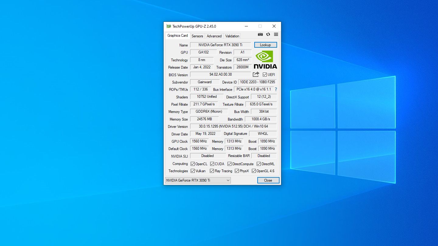Click the Close button
Image resolution: width=438 pixels, height=246 pixels.
tap(268, 180)
